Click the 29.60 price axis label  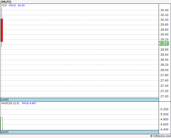(164, 30)
